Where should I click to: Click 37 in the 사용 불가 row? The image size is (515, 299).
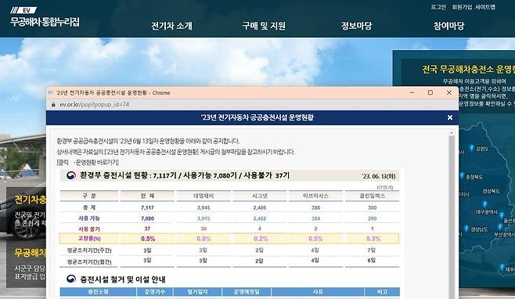[147, 229]
